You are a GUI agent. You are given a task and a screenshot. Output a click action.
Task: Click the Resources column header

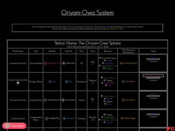click(x=108, y=51)
